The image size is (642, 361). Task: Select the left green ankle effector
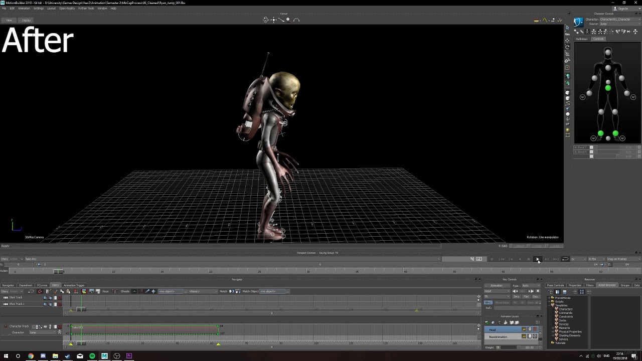(600, 133)
